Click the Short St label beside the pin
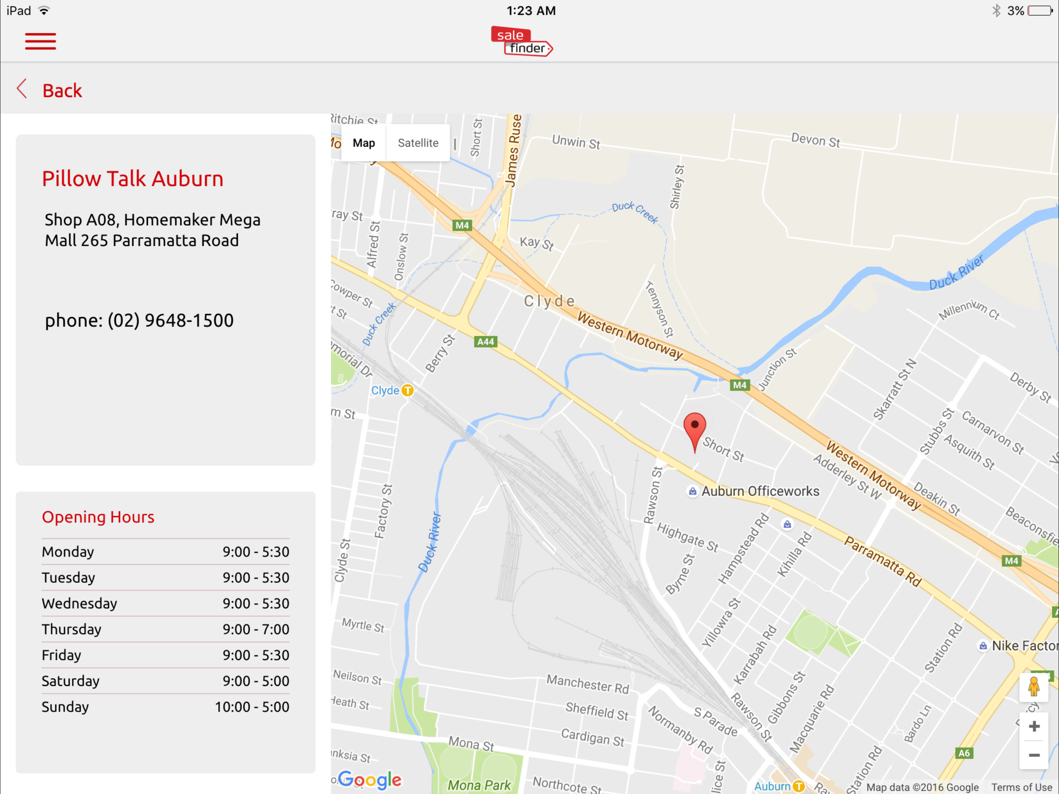 click(x=724, y=449)
